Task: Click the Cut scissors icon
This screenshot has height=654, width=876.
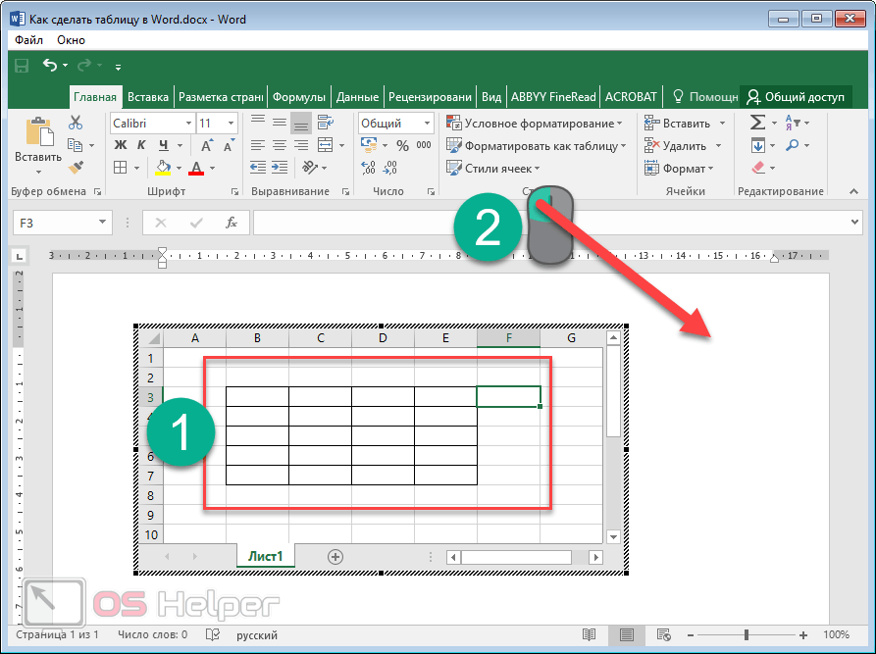Action: [76, 123]
